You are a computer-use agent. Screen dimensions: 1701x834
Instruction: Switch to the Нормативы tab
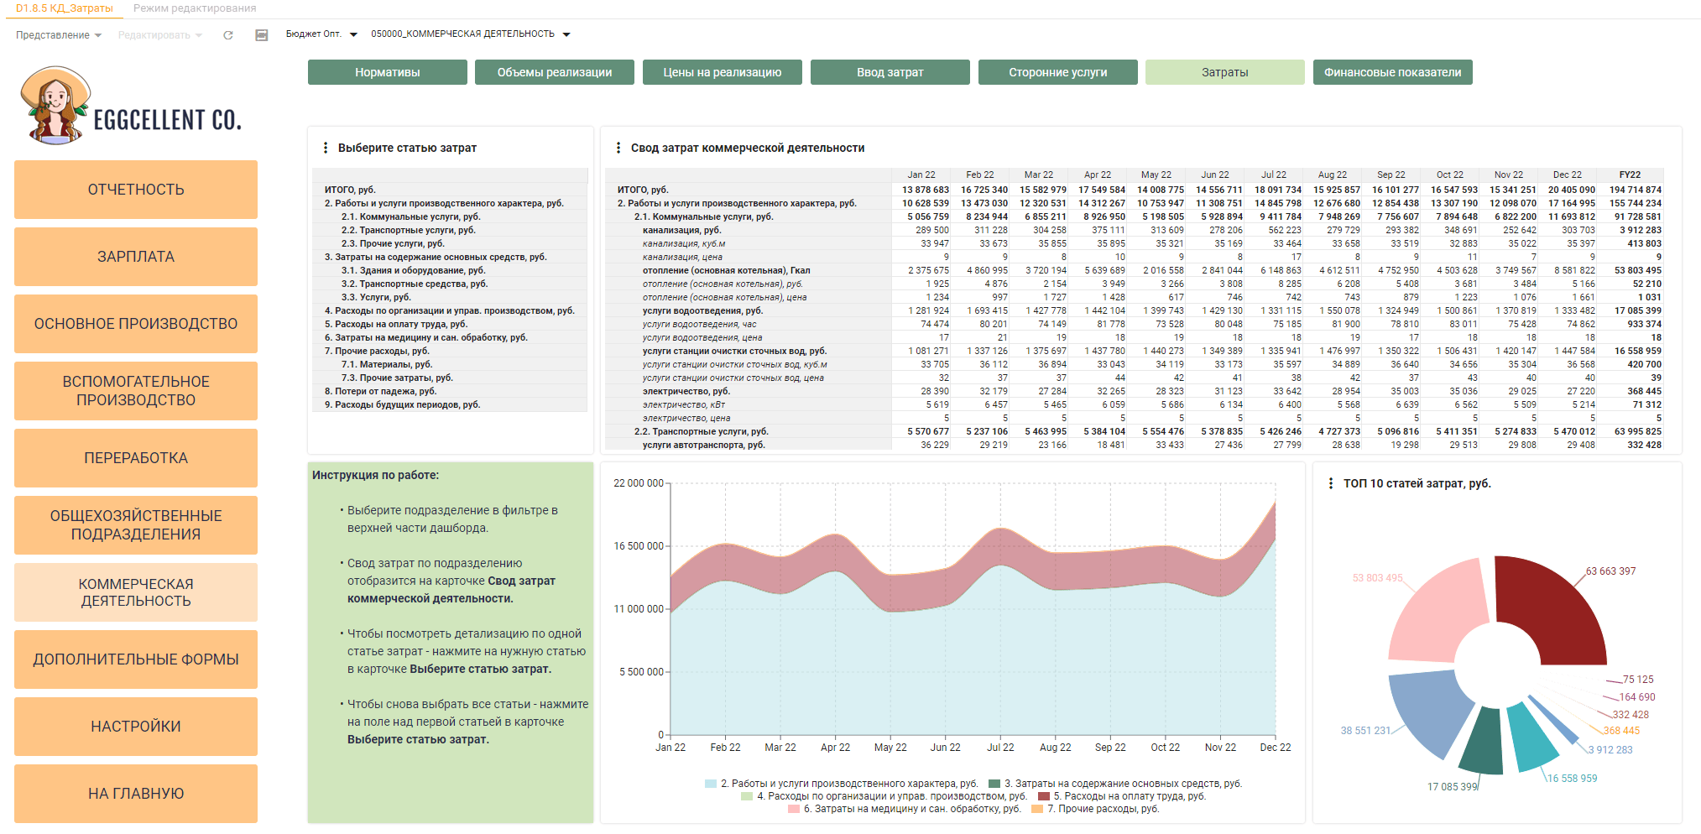[388, 72]
